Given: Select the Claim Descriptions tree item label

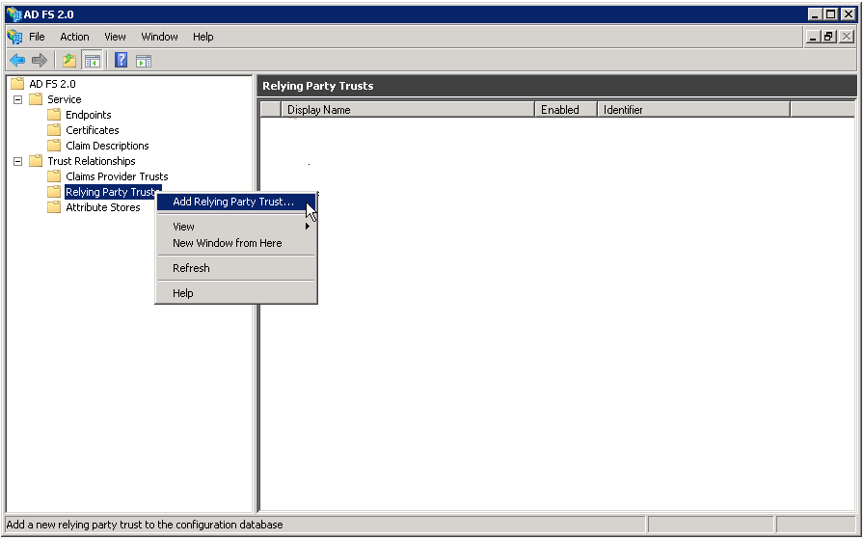Looking at the screenshot, I should click(107, 146).
